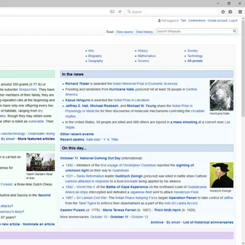This screenshot has width=245, height=245.
Task: Maximize or restore the browser window
Action: pyautogui.click(x=229, y=3)
